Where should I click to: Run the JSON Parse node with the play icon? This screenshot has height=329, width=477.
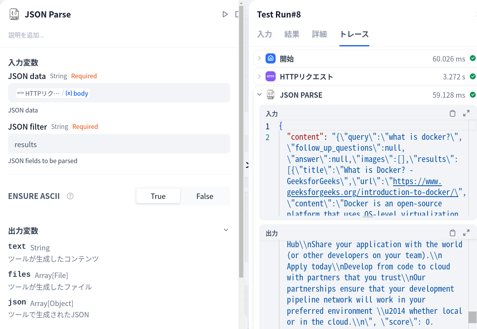[x=225, y=14]
